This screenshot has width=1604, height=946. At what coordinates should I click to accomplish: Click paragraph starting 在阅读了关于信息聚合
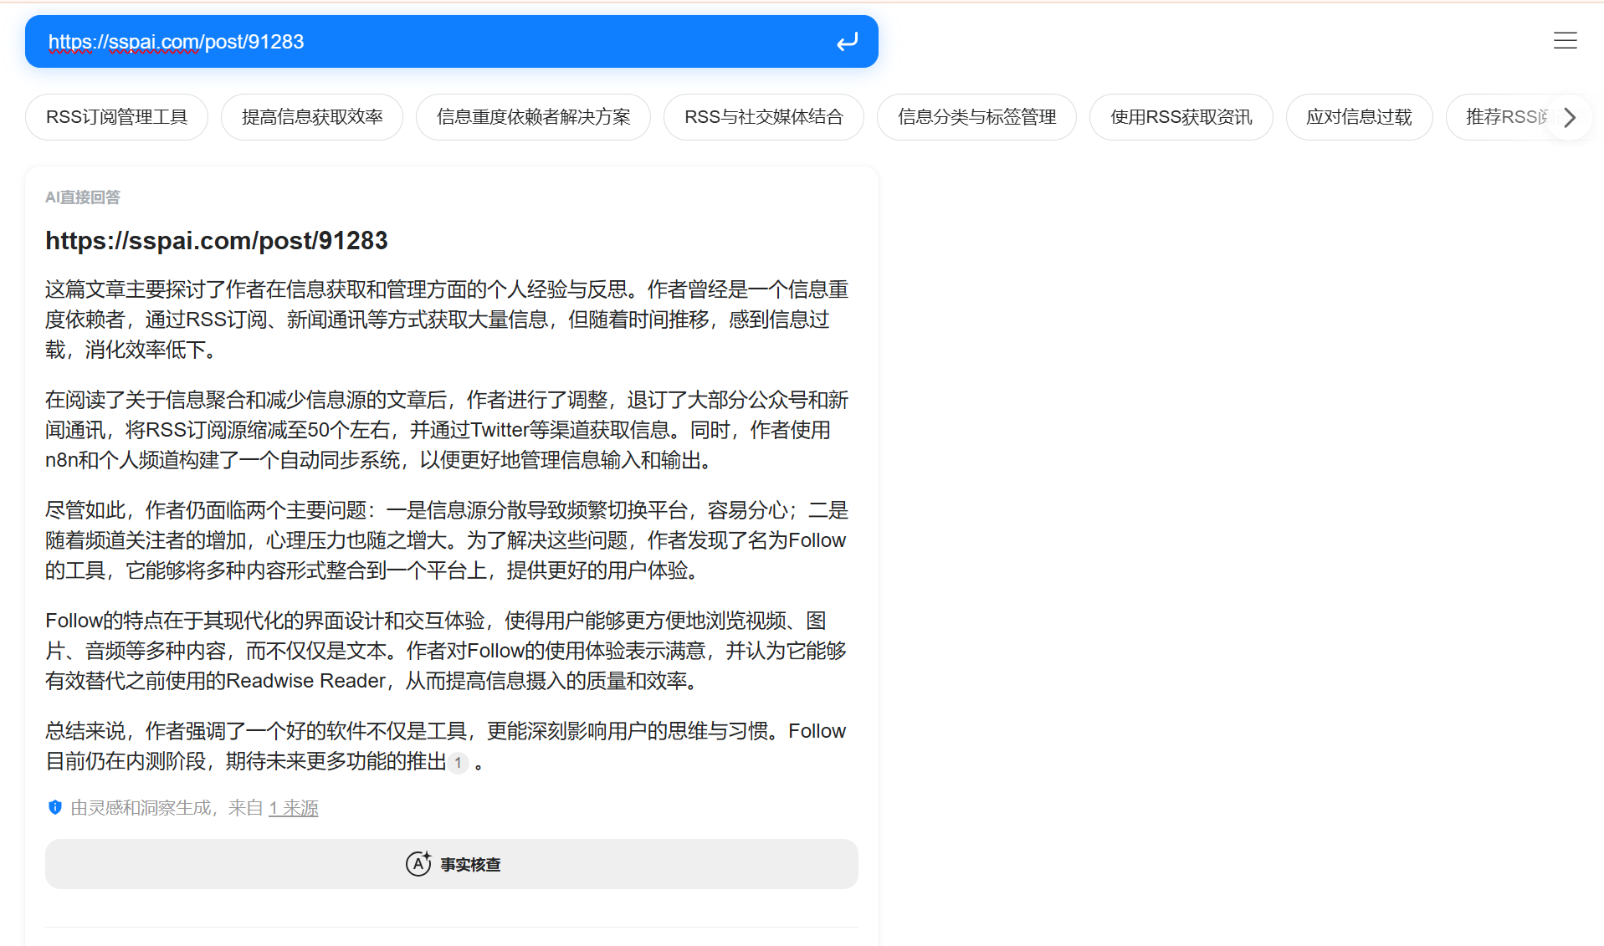[447, 430]
